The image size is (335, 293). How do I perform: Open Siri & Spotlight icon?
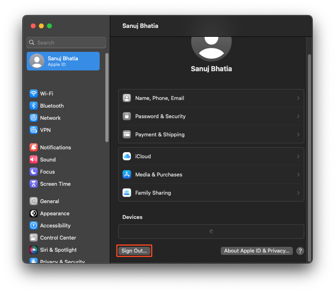tap(34, 250)
